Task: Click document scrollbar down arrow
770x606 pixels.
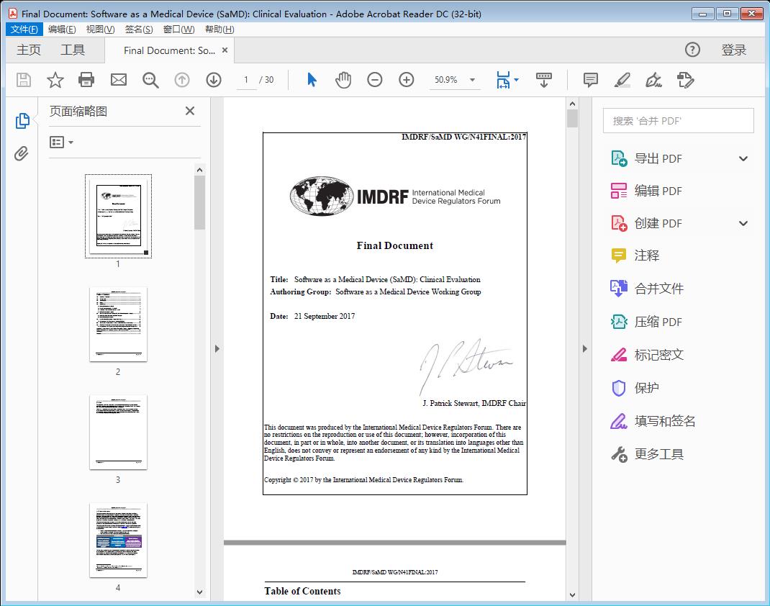Action: (x=572, y=594)
